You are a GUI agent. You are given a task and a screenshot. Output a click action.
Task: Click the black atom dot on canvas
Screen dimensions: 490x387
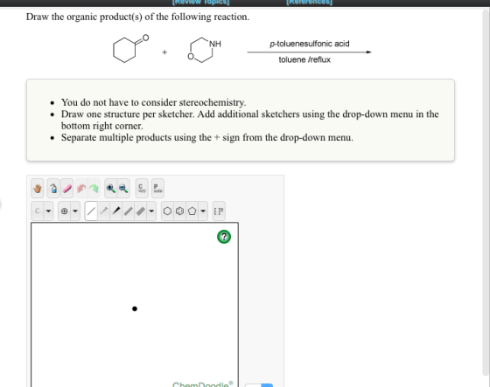[x=135, y=308]
